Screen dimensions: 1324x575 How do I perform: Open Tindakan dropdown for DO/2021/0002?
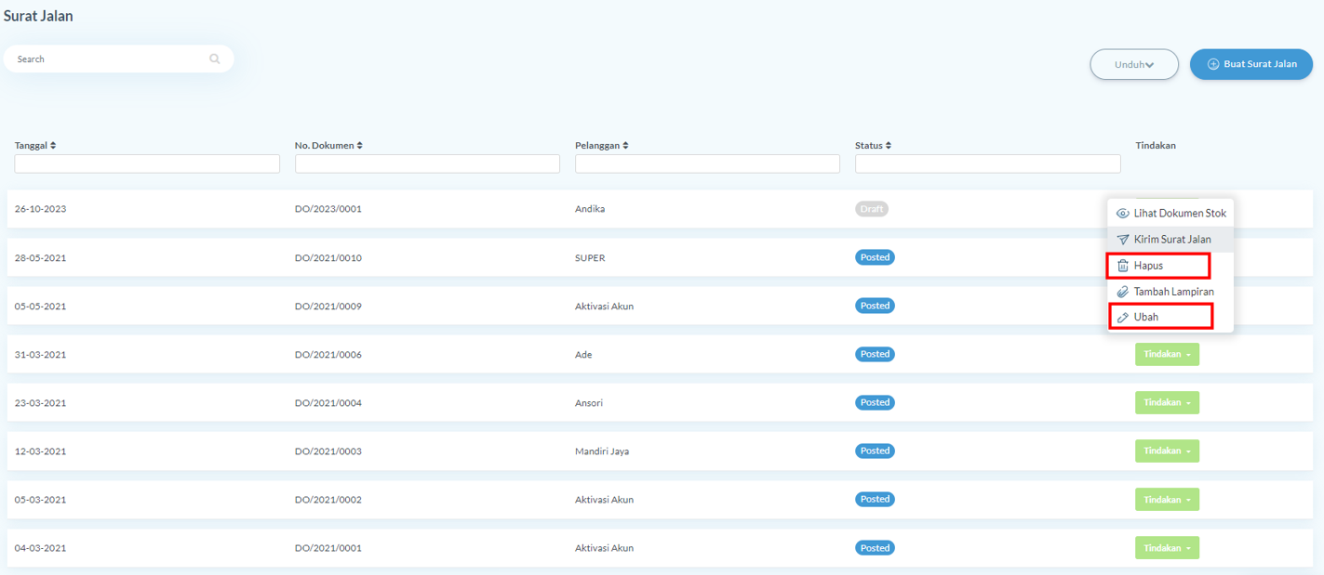pyautogui.click(x=1167, y=499)
